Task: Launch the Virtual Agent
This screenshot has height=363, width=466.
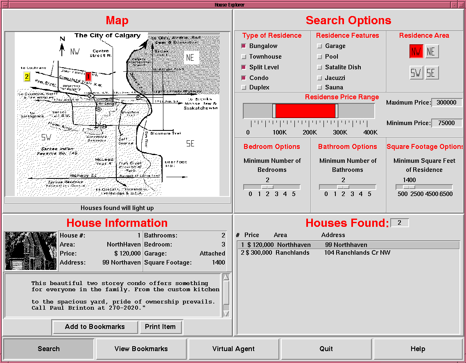Action: [233, 349]
